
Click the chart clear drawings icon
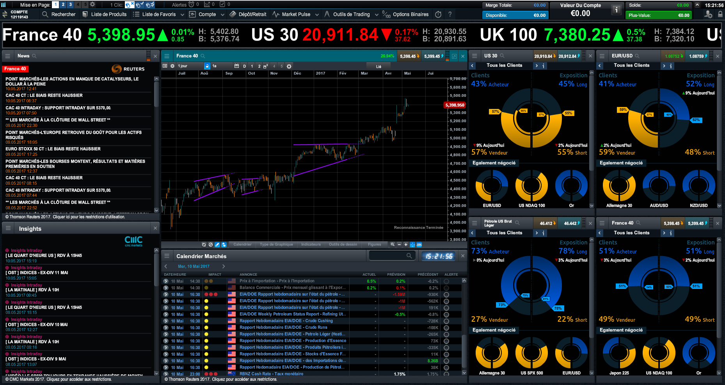pyautogui.click(x=211, y=245)
